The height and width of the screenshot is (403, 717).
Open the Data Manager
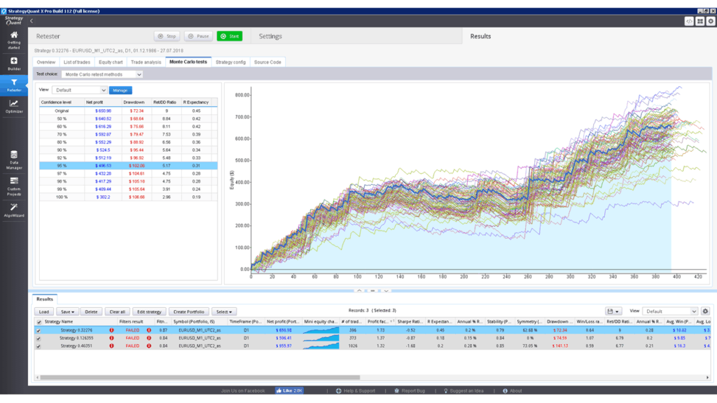click(x=14, y=158)
